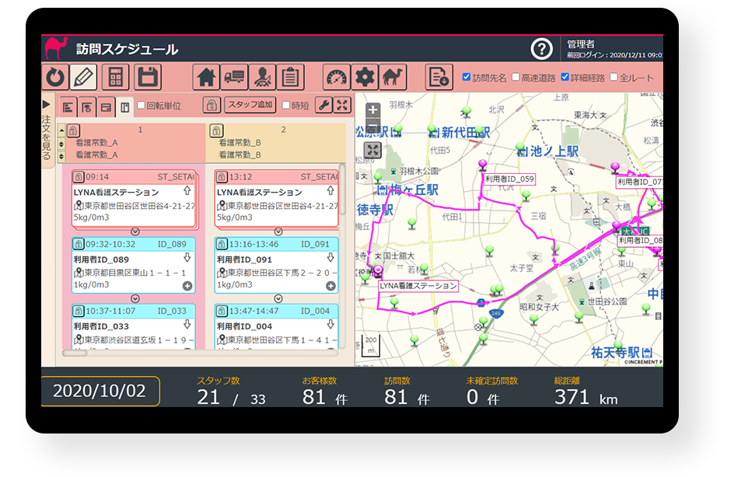Click stepper beside second 看護常勤_A row
The image size is (741, 477).
coord(61,155)
